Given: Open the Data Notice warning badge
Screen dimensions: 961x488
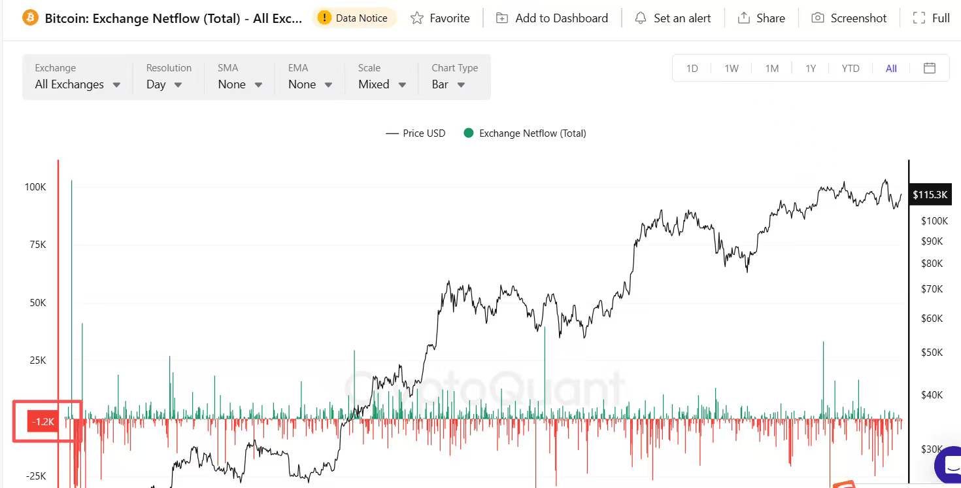Looking at the screenshot, I should 354,18.
